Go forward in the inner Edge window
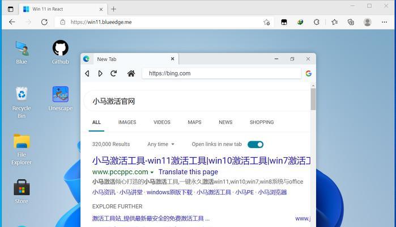This screenshot has height=227, width=396. (100, 73)
